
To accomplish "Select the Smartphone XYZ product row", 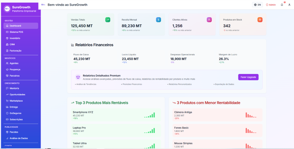I will (x=116, y=115).
